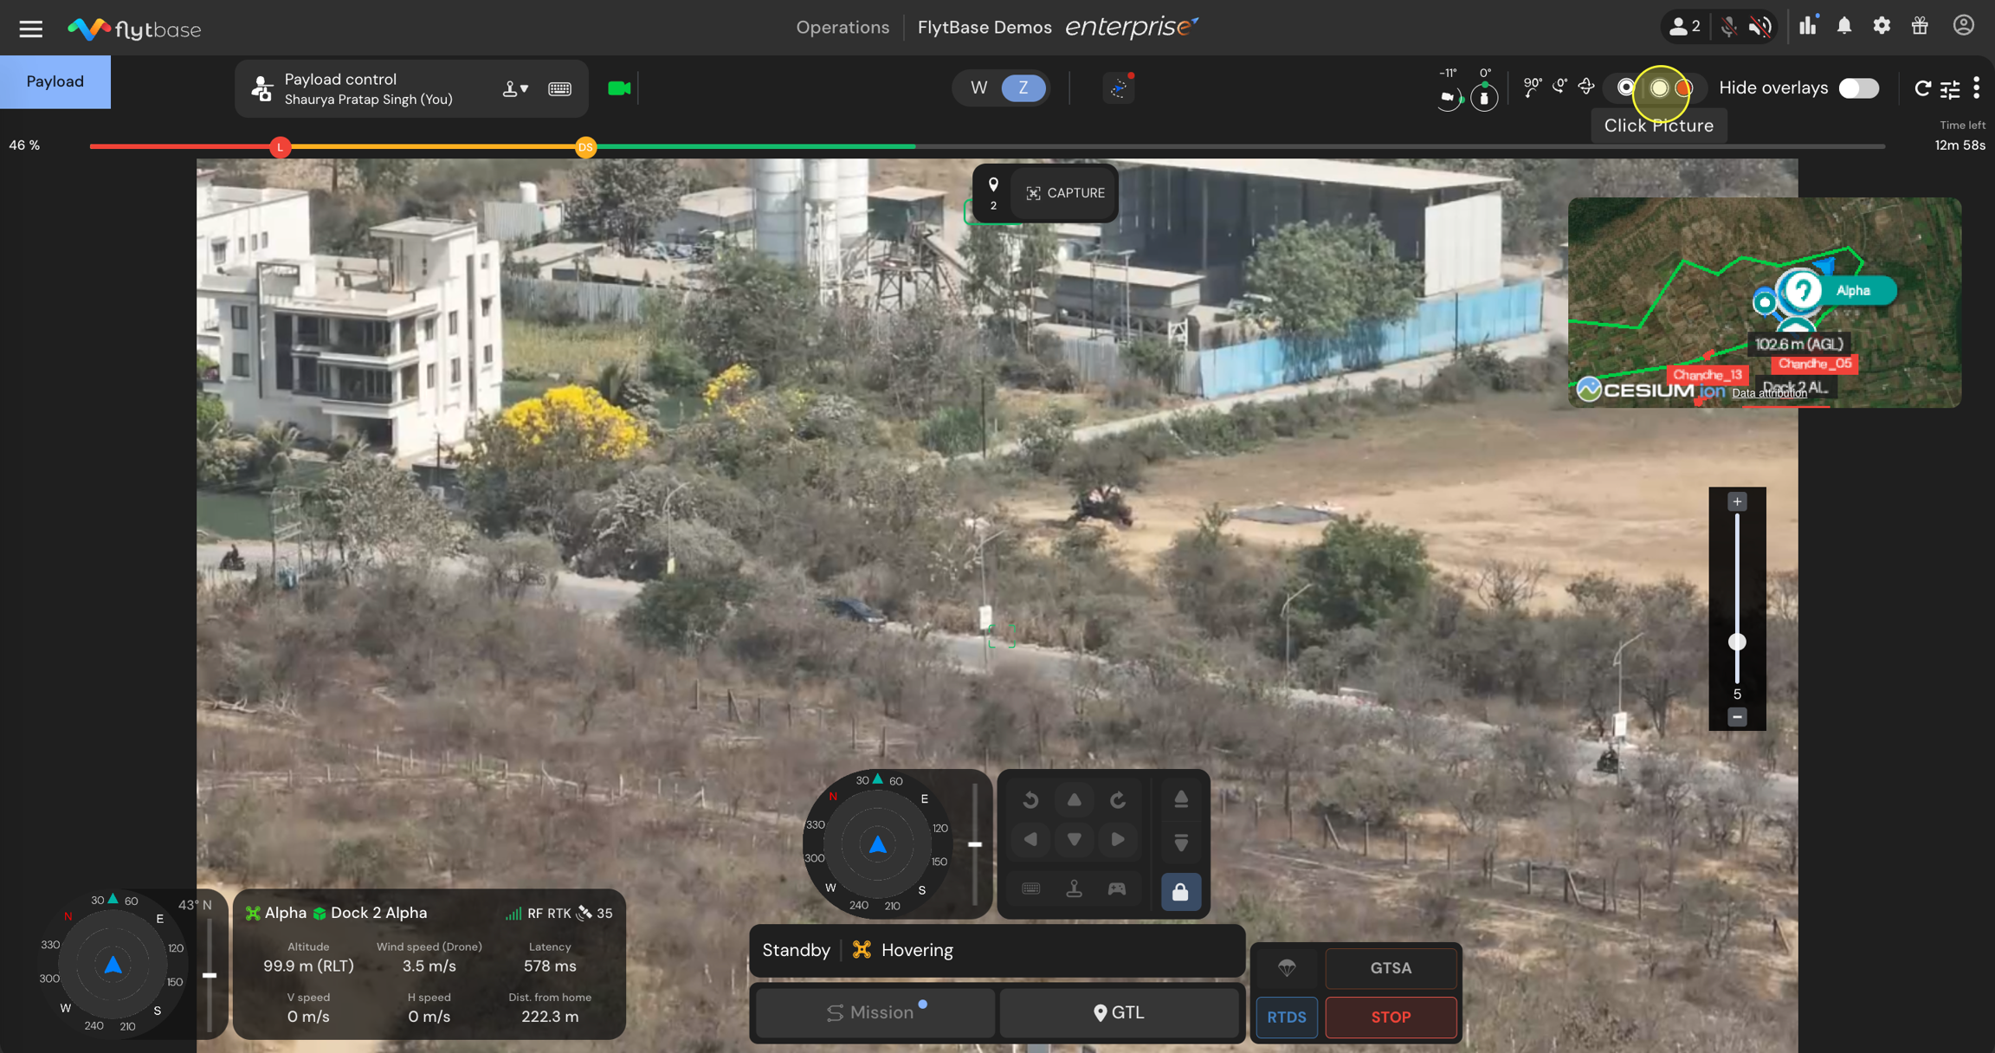1995x1053 pixels.
Task: Open joystick controller dropdown in Payload control
Action: [x=515, y=88]
